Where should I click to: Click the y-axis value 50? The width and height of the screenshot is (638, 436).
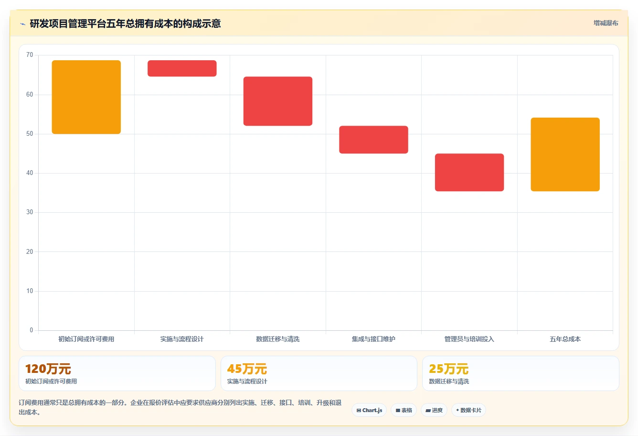coord(30,134)
